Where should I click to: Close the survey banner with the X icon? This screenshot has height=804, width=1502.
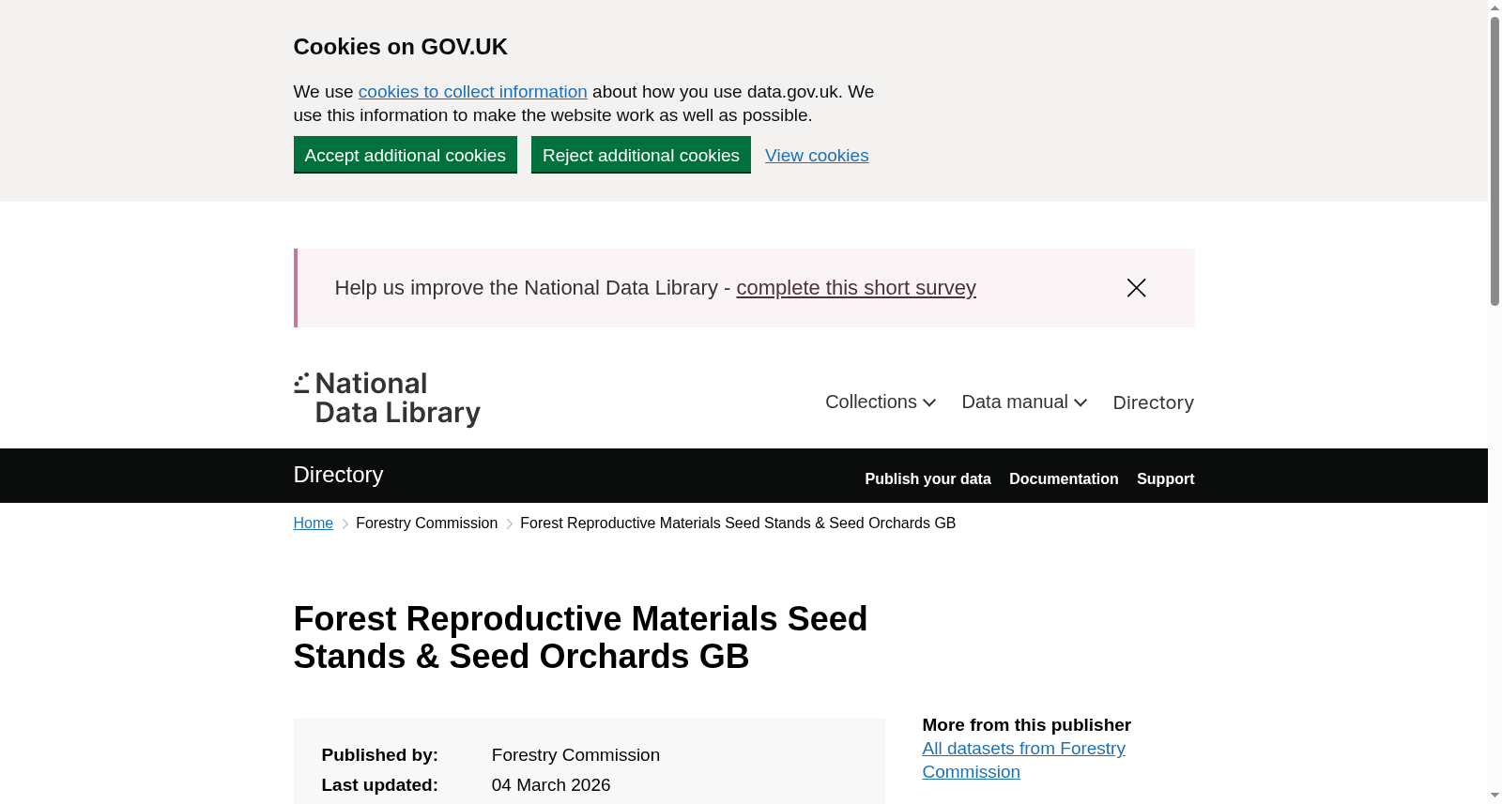(x=1136, y=288)
